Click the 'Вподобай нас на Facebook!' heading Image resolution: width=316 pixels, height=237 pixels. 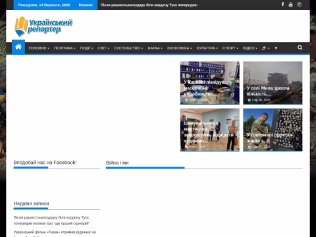point(45,163)
